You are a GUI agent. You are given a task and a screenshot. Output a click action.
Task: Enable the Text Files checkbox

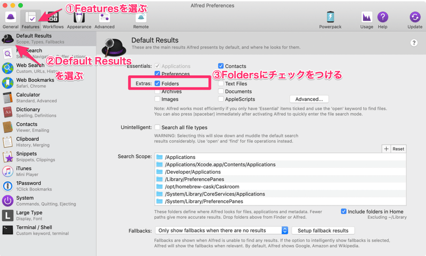point(220,84)
